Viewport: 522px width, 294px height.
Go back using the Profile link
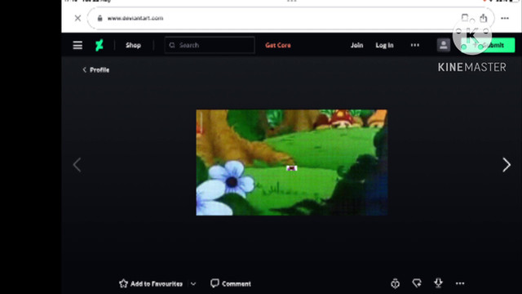[x=95, y=69]
